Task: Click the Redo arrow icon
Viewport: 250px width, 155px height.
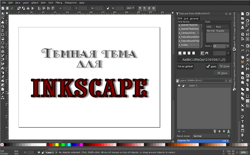Action: [x=243, y=50]
